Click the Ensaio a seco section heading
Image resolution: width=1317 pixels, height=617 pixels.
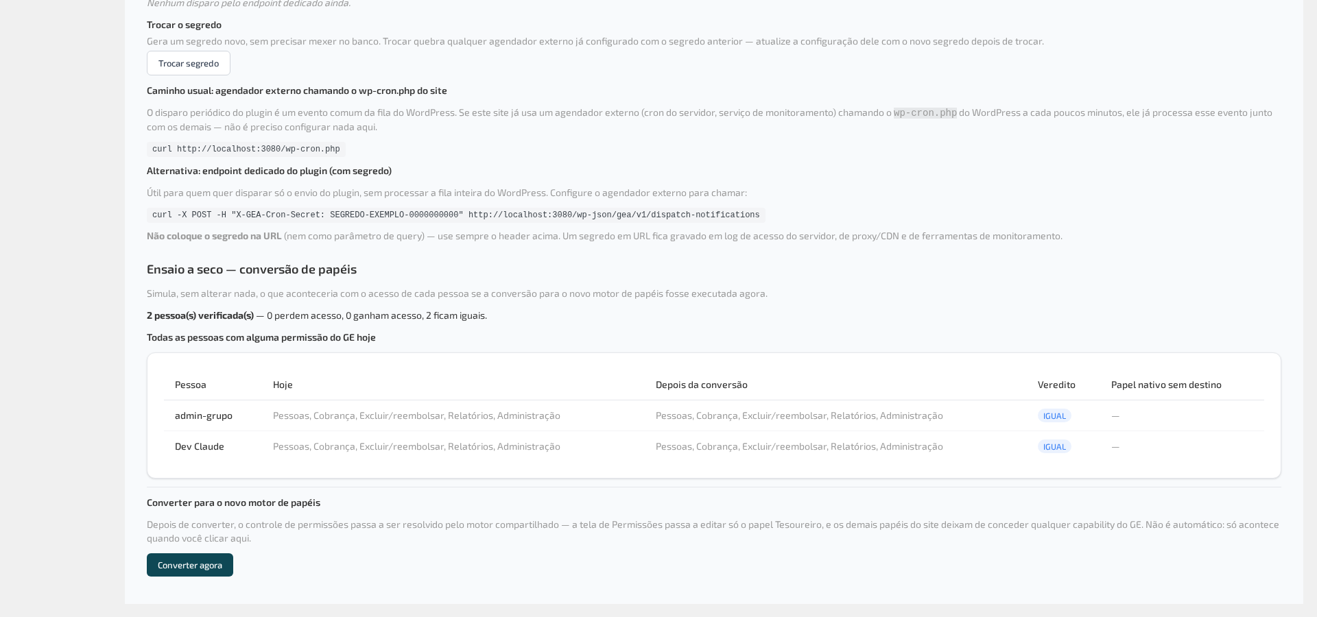(252, 269)
